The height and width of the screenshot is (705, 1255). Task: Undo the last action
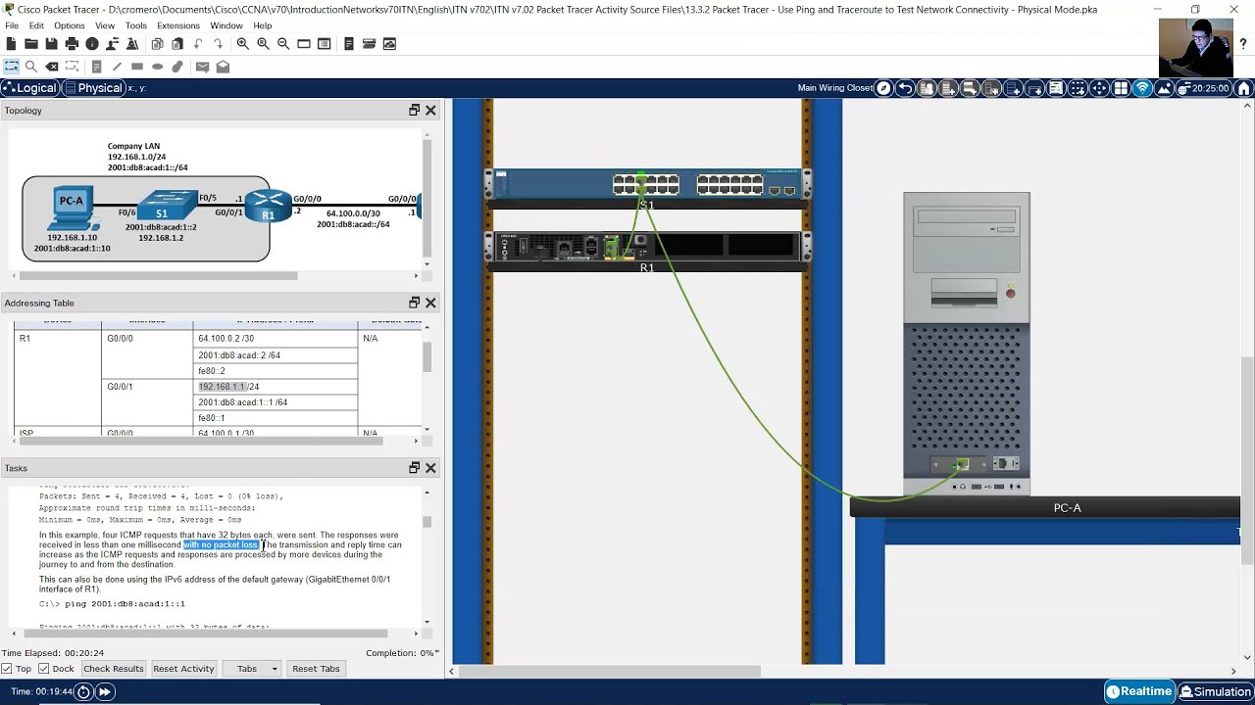[x=198, y=44]
